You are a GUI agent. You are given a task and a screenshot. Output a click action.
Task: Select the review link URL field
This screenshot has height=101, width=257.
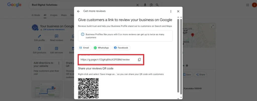[x=111, y=59]
